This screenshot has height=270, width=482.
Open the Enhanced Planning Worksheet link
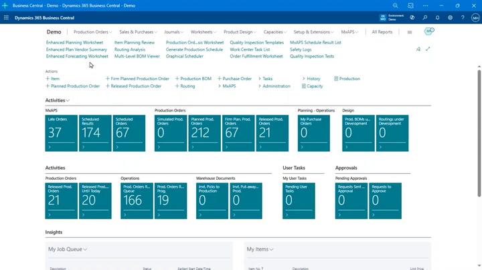pos(74,42)
